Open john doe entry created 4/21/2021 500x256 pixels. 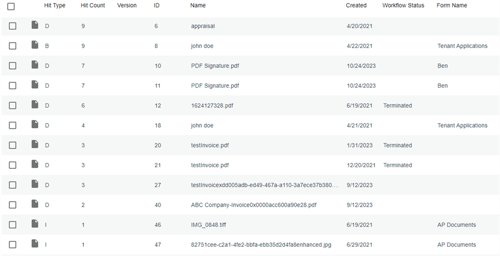[x=202, y=125]
